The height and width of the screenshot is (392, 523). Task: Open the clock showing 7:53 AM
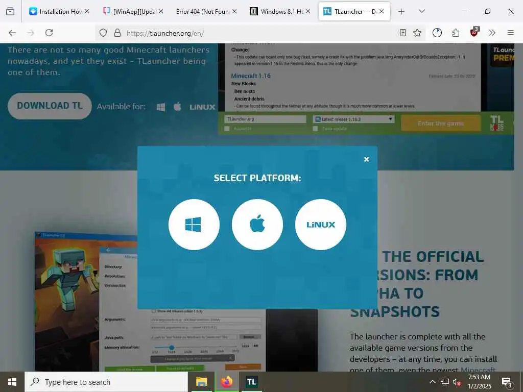[479, 382]
